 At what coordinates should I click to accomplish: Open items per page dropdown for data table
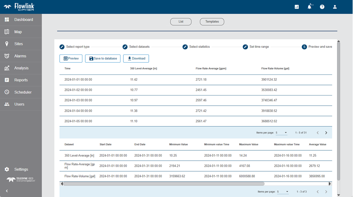pos(282,133)
